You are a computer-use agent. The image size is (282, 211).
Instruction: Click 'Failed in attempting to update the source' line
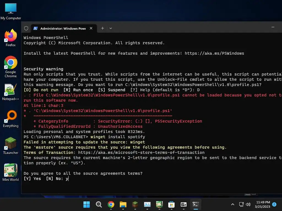point(84,142)
